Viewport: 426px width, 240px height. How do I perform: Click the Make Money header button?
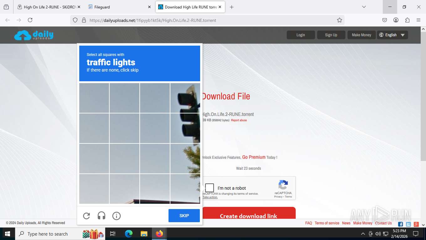pos(361,35)
